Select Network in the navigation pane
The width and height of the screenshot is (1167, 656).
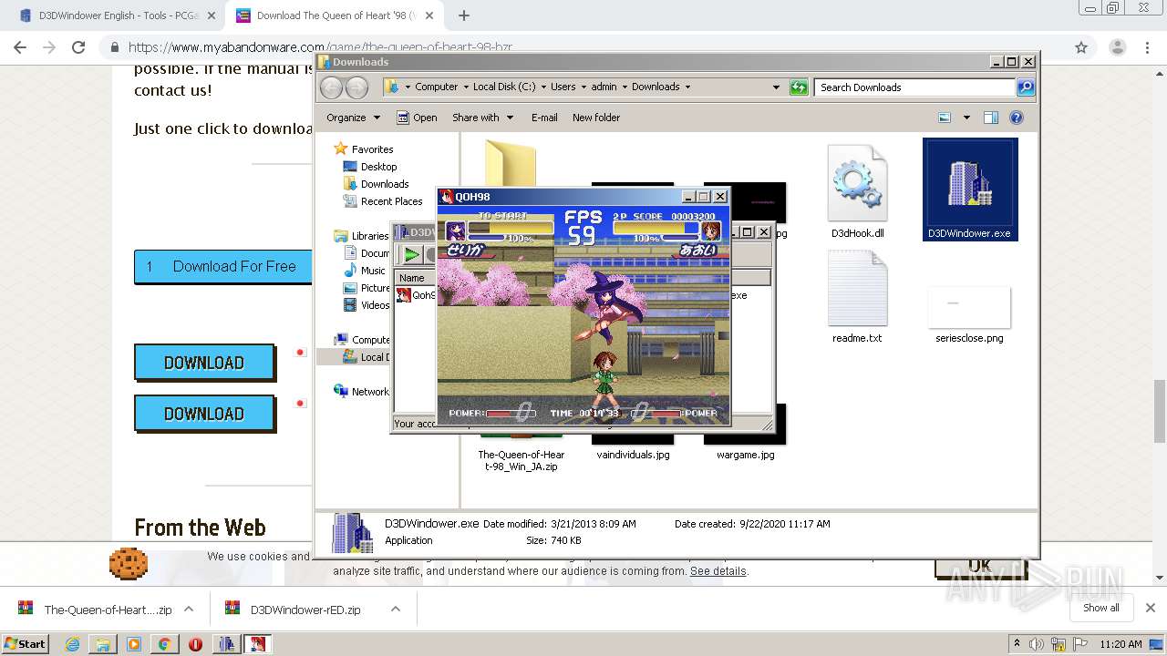point(370,392)
